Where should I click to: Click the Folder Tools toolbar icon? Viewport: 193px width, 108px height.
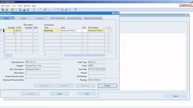(x=70, y=10)
